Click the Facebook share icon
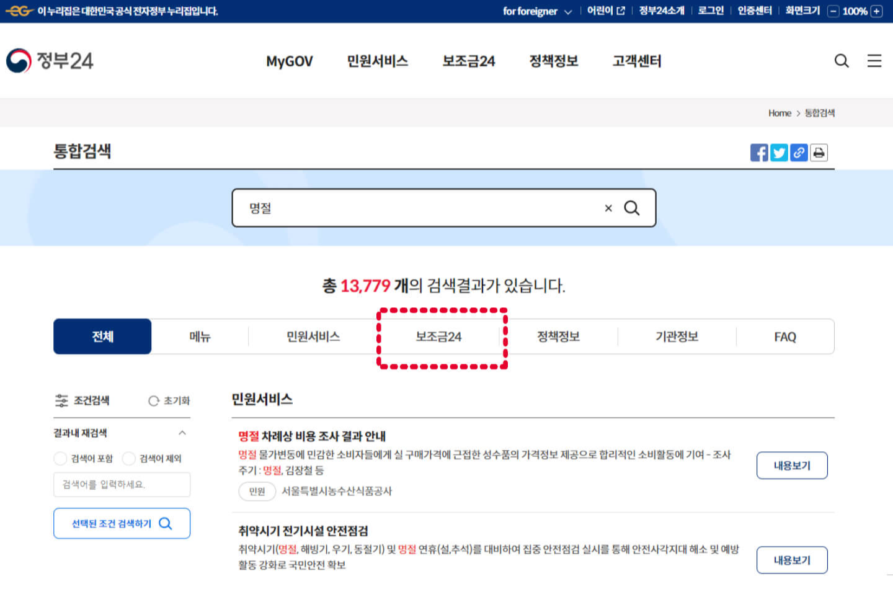 point(759,153)
